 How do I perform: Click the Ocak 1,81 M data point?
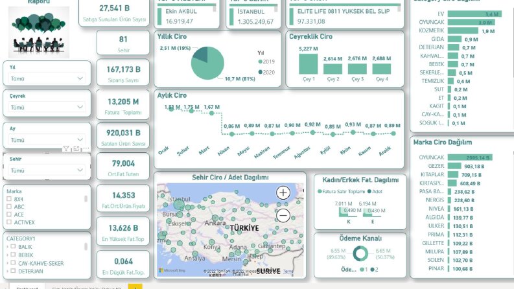tap(170, 109)
